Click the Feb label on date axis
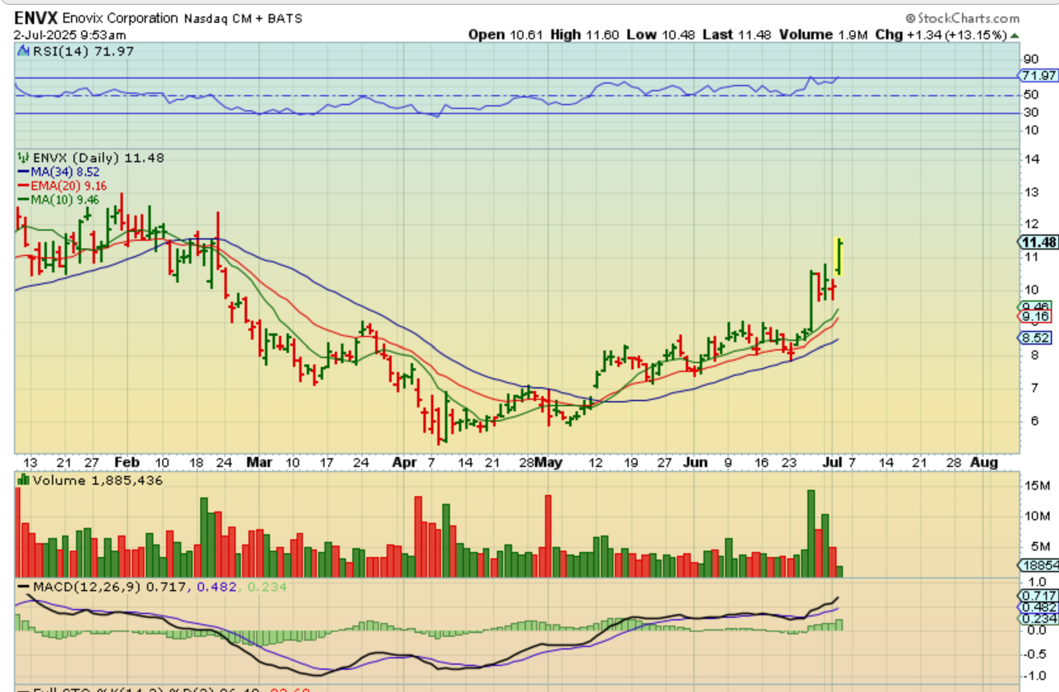Image resolution: width=1059 pixels, height=692 pixels. tap(127, 462)
